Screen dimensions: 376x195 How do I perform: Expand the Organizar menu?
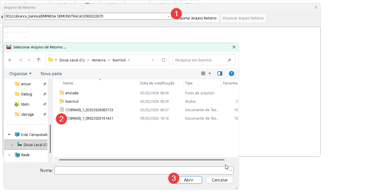pyautogui.click(x=20, y=73)
